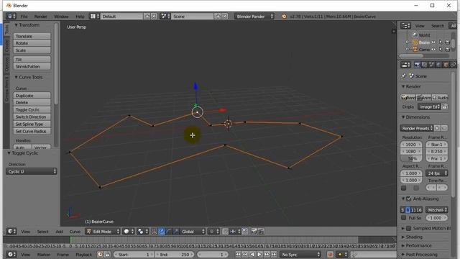This screenshot has width=460, height=259.
Task: Open the 3D viewport View menu
Action: point(26,232)
